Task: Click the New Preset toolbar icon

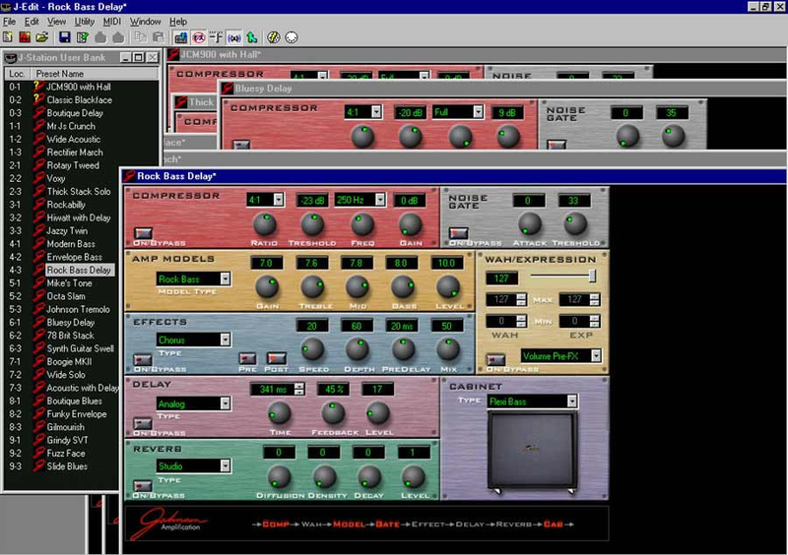Action: pos(8,37)
